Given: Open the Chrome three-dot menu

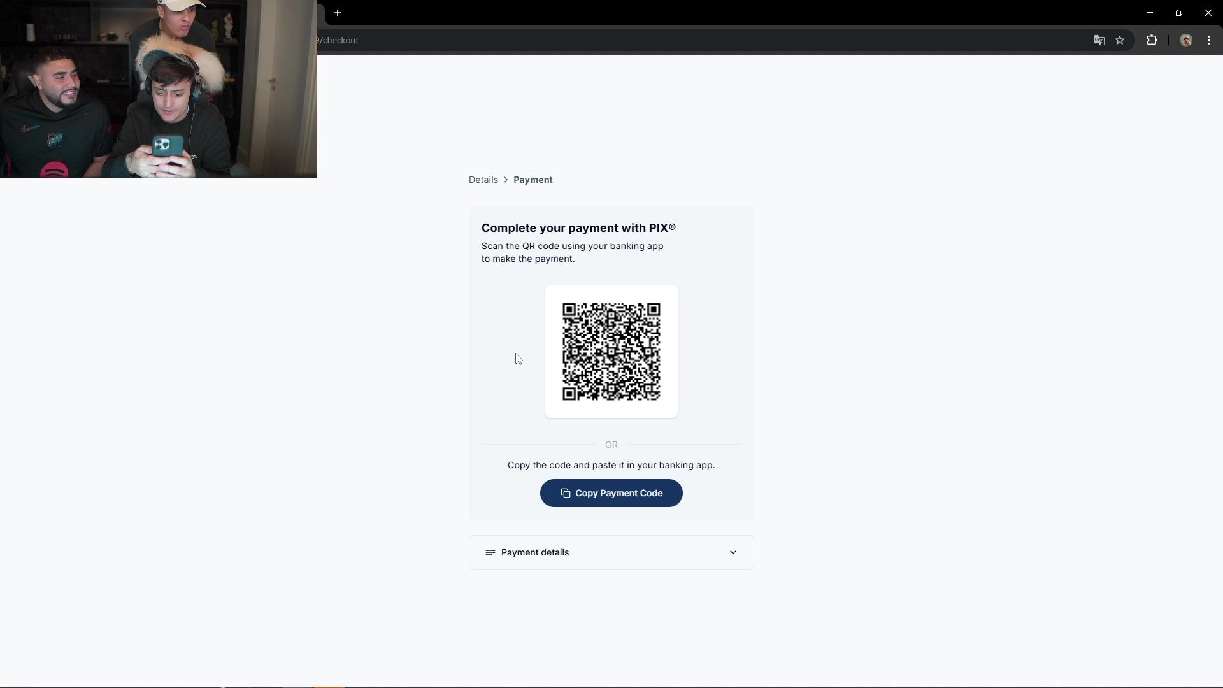Looking at the screenshot, I should pos(1209,40).
